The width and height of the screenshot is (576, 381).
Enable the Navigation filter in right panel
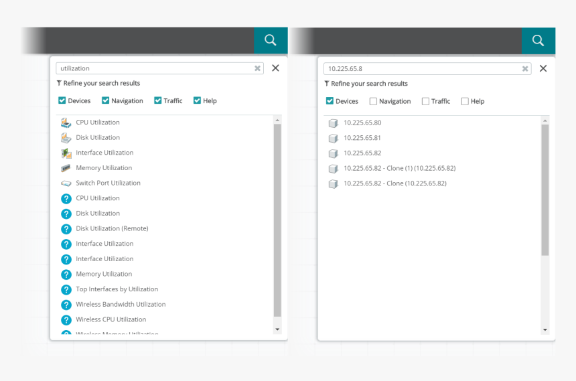click(x=373, y=102)
